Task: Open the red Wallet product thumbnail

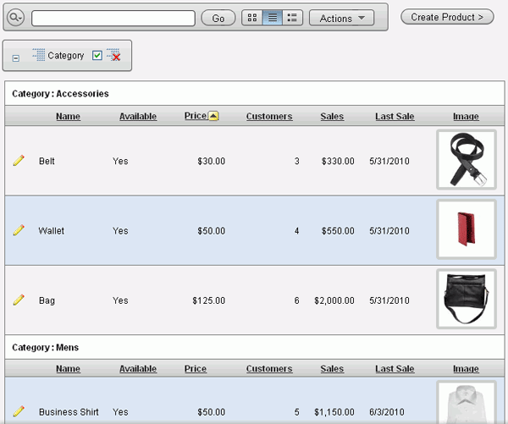Action: click(467, 229)
